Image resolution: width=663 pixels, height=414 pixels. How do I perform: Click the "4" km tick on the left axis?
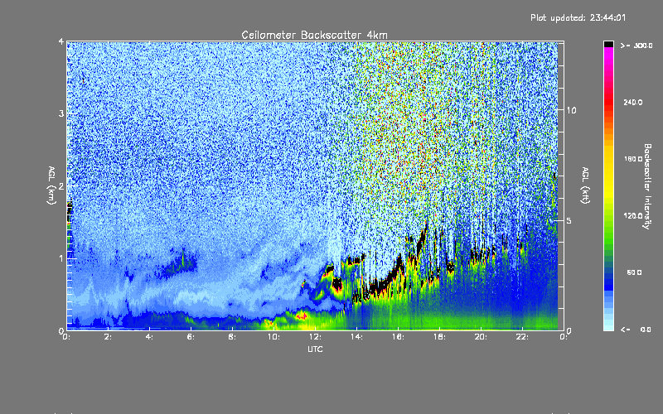(x=61, y=42)
